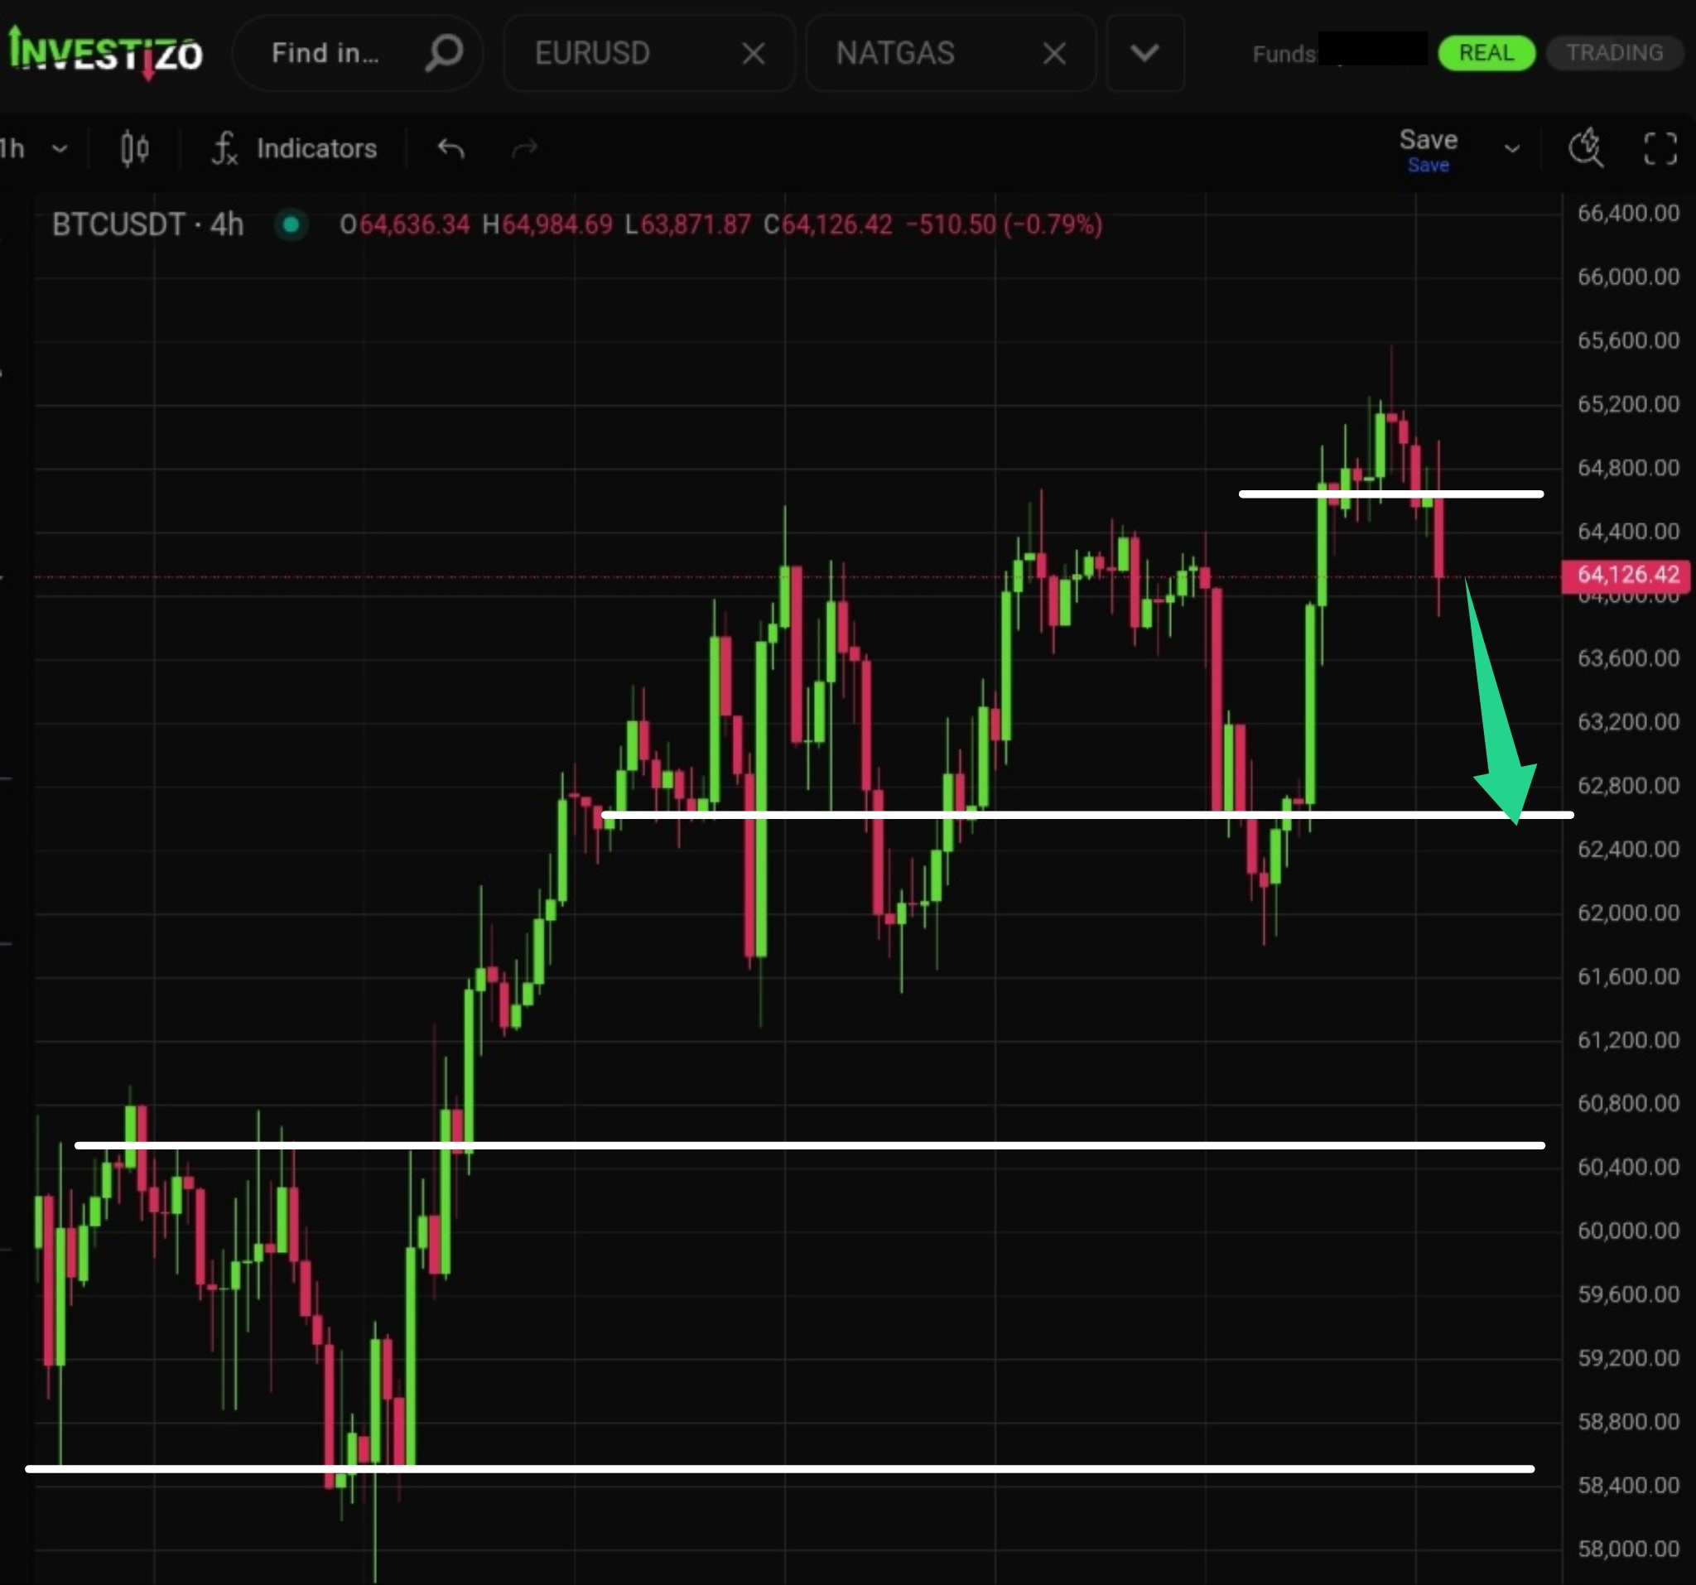Redo the chart action
The height and width of the screenshot is (1585, 1696).
(x=524, y=148)
